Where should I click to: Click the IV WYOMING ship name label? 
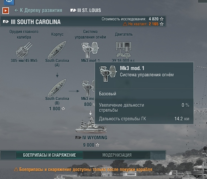(x=91, y=138)
